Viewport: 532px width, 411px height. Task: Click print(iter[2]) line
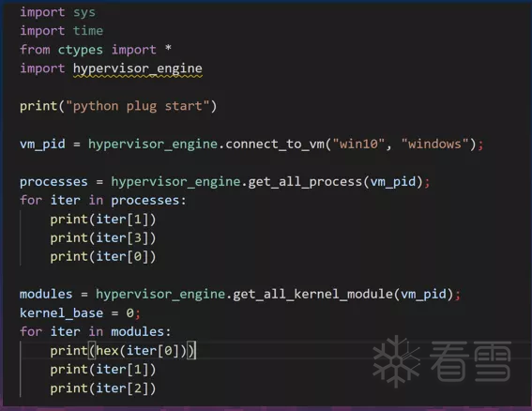coord(103,388)
